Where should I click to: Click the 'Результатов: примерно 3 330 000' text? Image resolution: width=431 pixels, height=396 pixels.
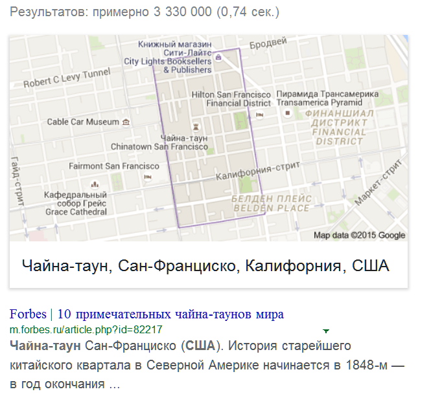pyautogui.click(x=111, y=12)
